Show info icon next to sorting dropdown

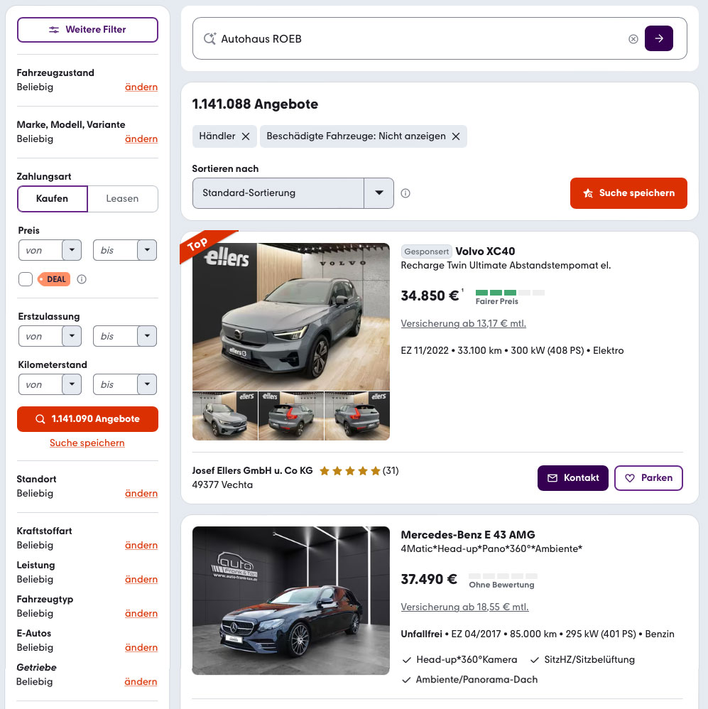pos(405,193)
